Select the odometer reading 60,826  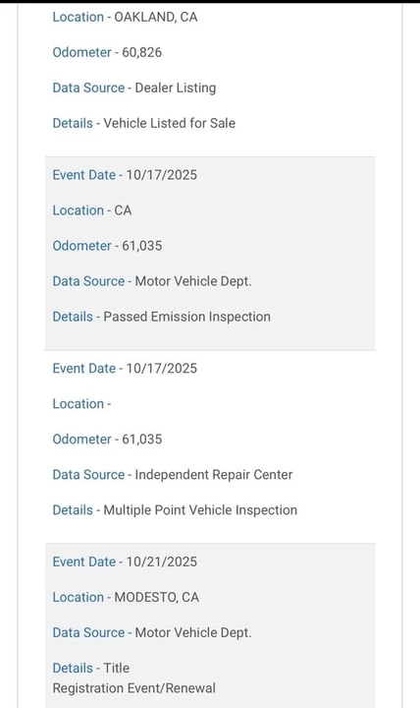141,52
